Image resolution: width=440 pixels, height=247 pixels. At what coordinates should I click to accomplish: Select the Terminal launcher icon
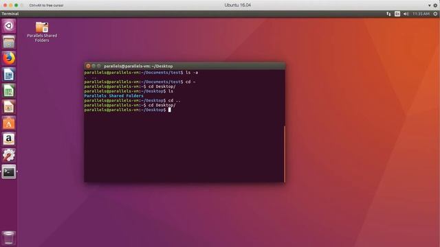pos(9,172)
